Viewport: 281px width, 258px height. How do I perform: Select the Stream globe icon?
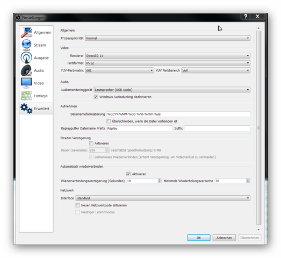[x=26, y=45]
